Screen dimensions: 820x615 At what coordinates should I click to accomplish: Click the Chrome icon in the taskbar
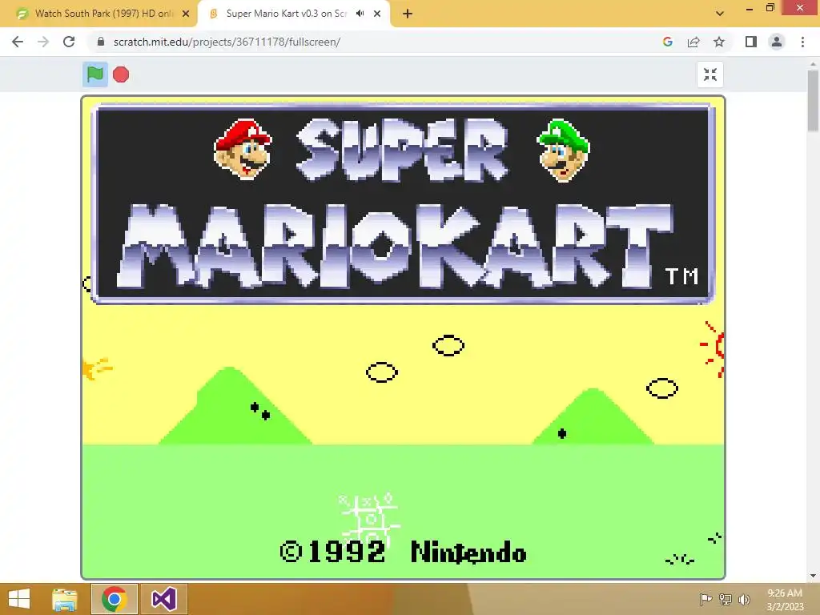tap(115, 599)
